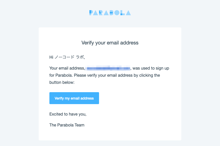Click the words for Parabola in paragraph
Viewport: 220px width, 146px height.
click(x=61, y=75)
